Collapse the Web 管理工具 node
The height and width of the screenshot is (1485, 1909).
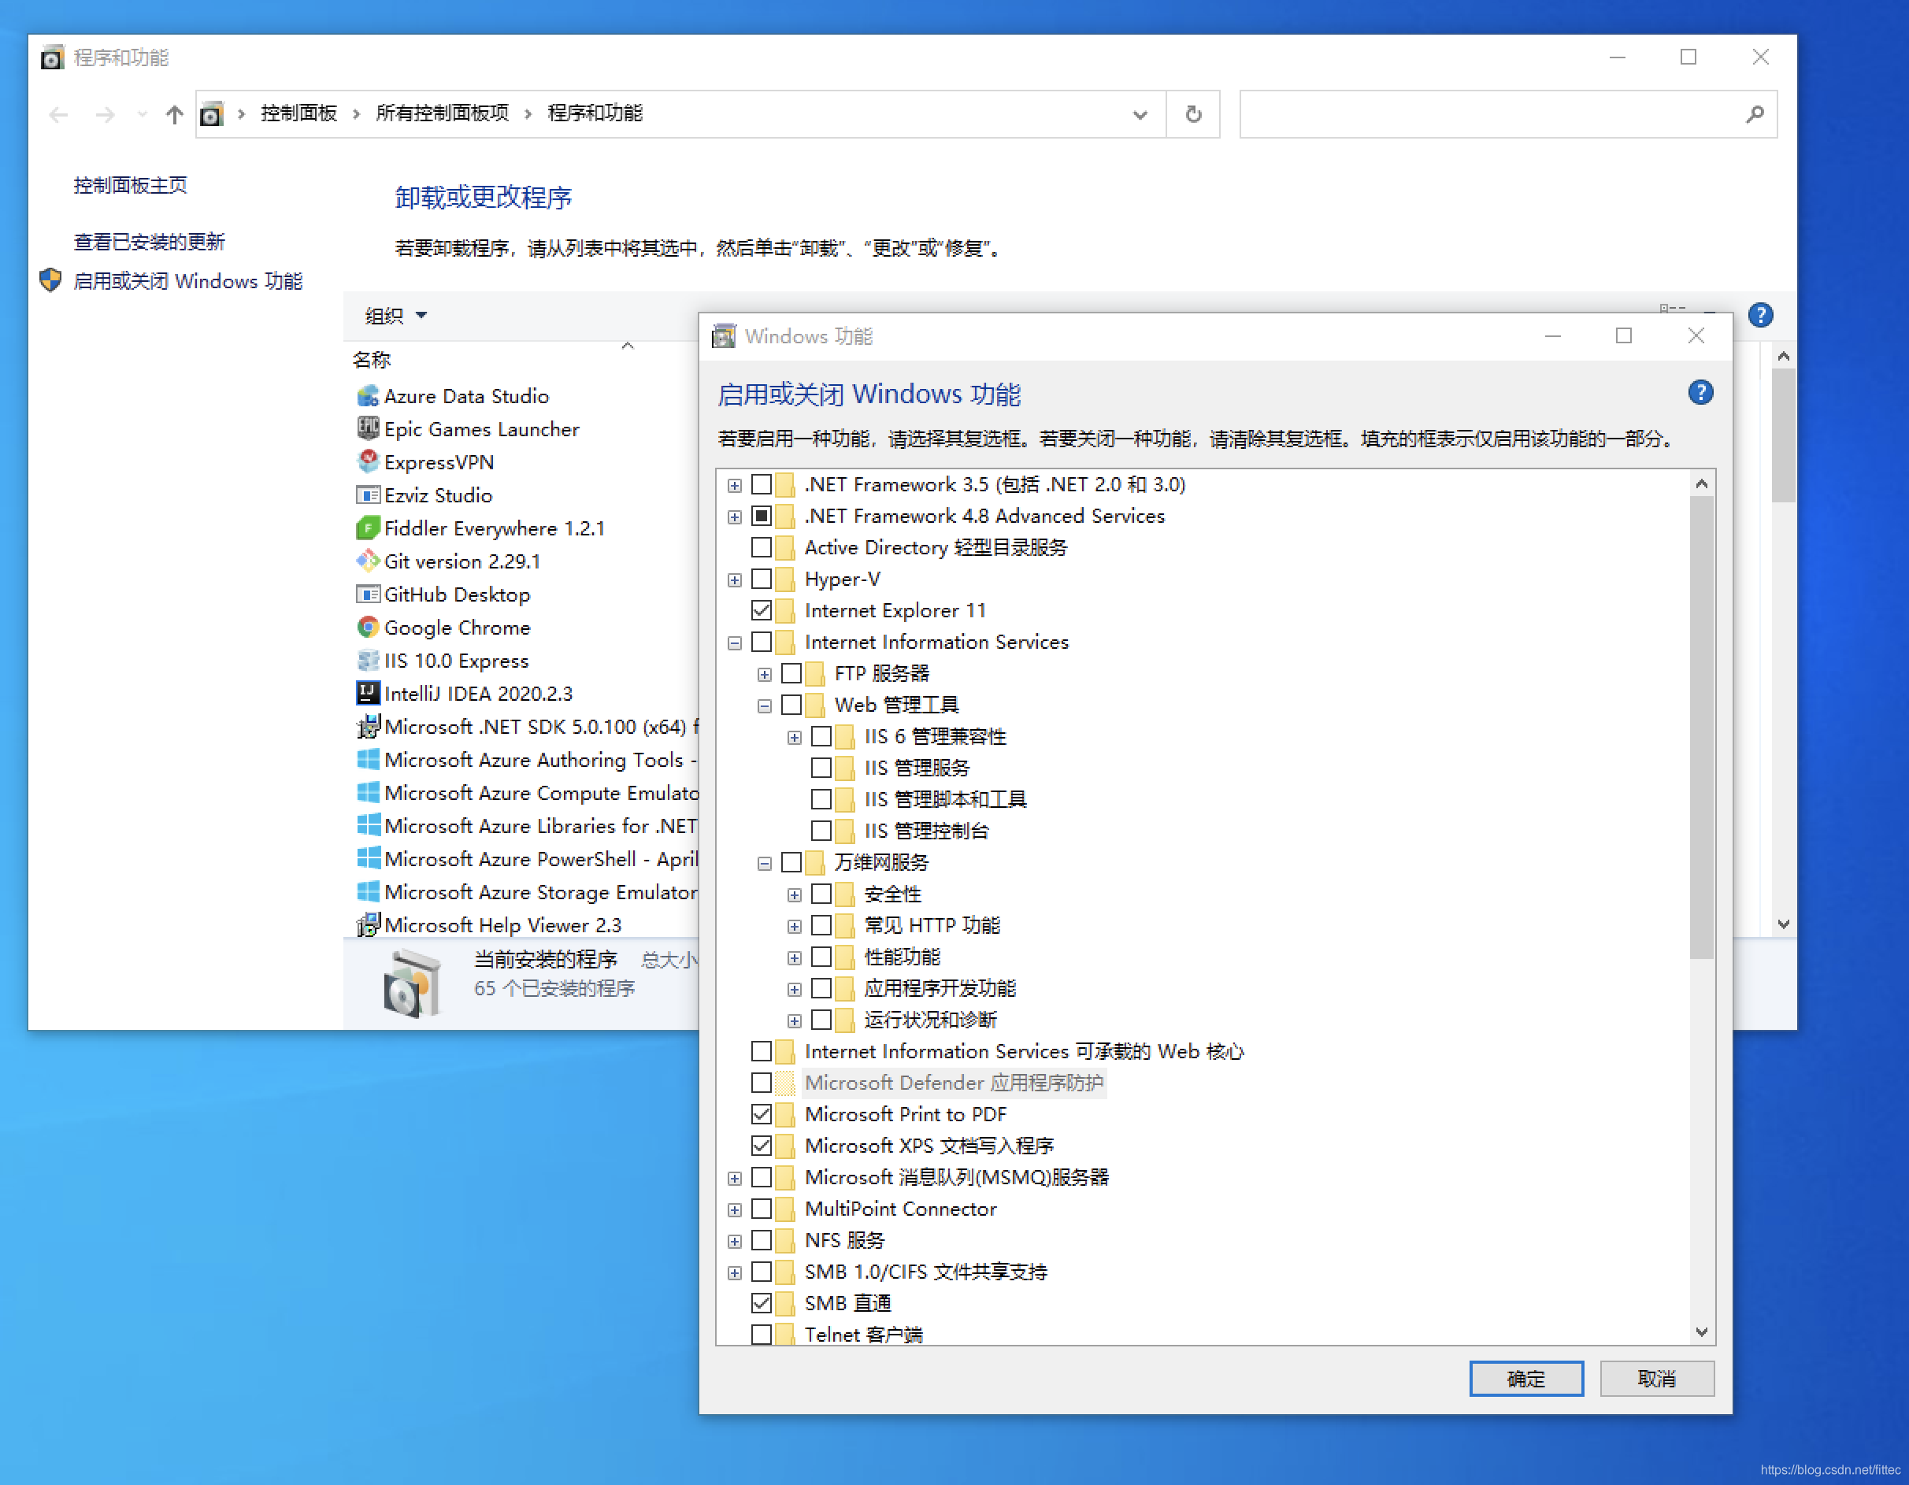[x=764, y=705]
